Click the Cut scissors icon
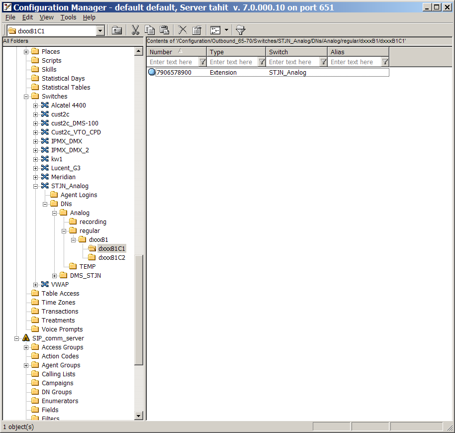Screen dimensions: 455x433 [135, 30]
